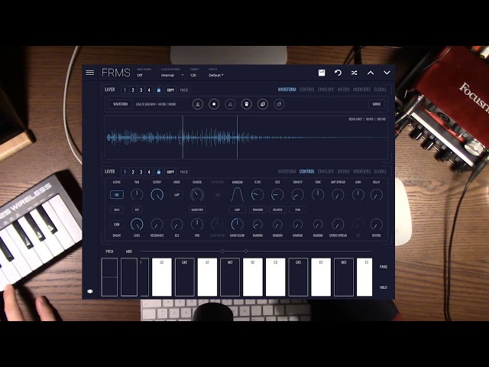The height and width of the screenshot is (367, 489).
Task: Select layer 3 in the Control panel
Action: coord(141,172)
